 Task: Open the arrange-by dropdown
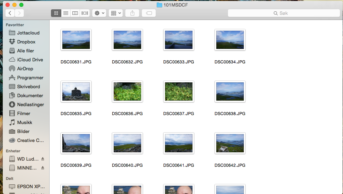pos(116,13)
